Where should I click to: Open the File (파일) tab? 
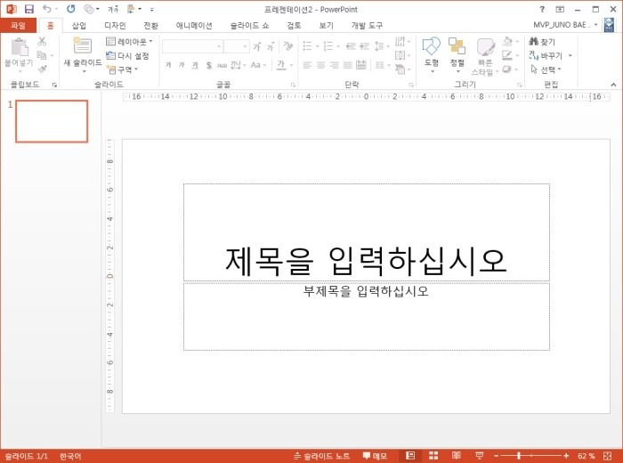(x=19, y=26)
